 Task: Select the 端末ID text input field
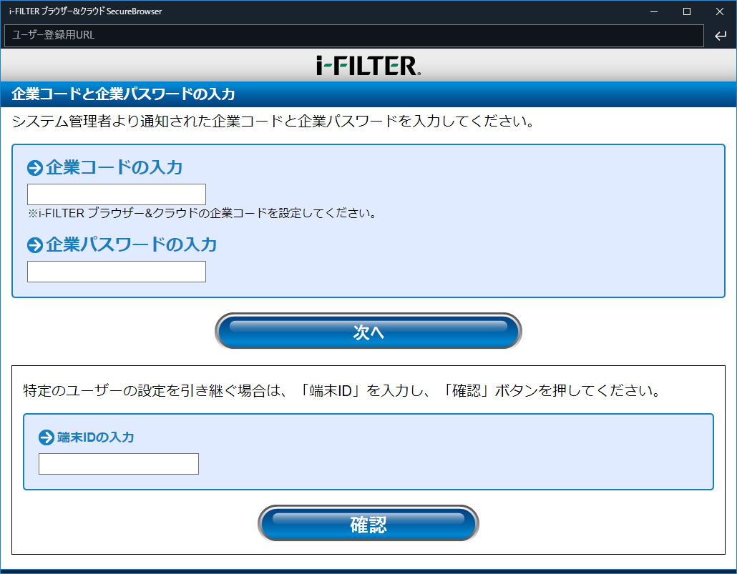point(118,463)
